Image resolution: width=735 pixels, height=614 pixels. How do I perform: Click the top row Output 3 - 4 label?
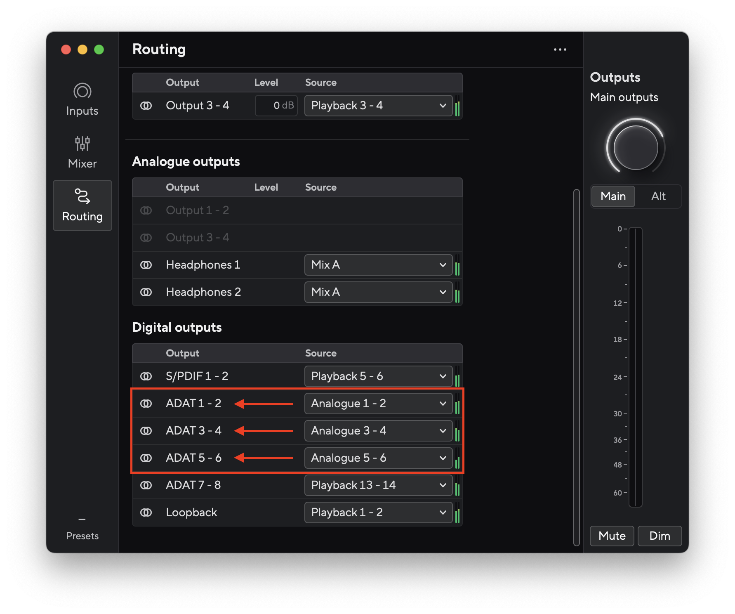[x=197, y=106]
